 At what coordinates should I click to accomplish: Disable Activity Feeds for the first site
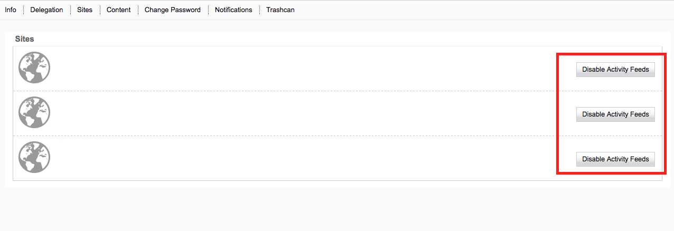coord(615,70)
